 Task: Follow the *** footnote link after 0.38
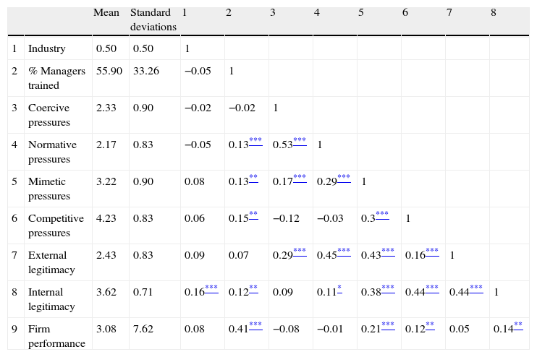point(388,288)
